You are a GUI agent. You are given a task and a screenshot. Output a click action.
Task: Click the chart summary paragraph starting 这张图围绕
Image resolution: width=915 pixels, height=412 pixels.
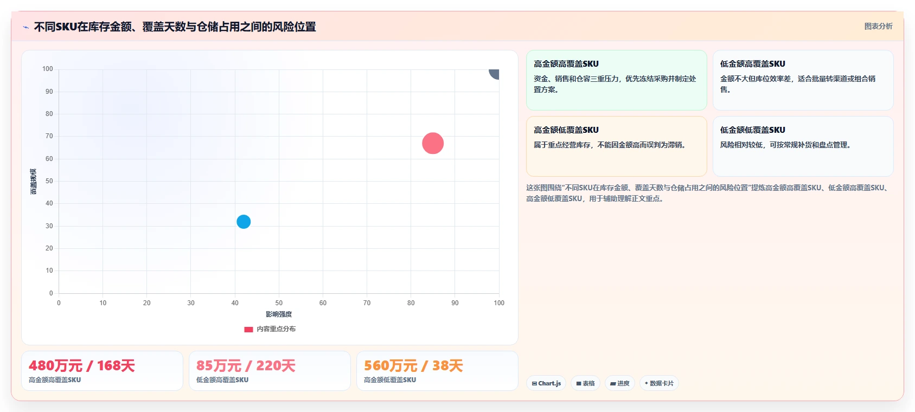click(x=707, y=193)
